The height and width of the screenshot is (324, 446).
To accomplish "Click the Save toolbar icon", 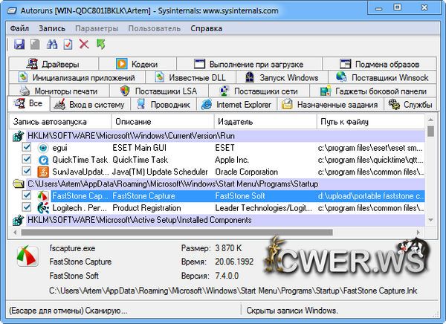I will [x=19, y=45].
